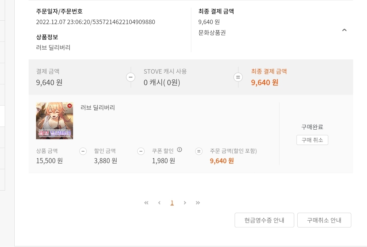
Task: Select page 1 in the pagination
Action: point(172,203)
